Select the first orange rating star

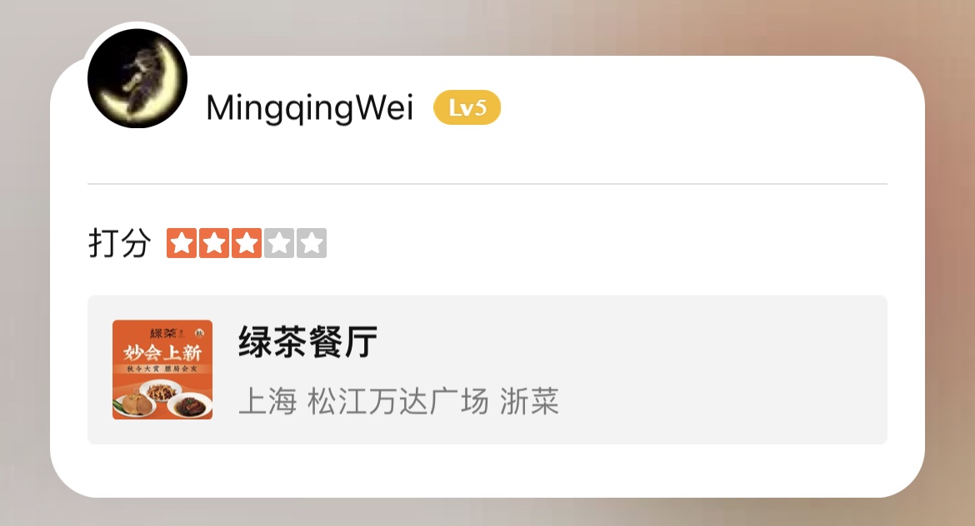click(x=182, y=243)
